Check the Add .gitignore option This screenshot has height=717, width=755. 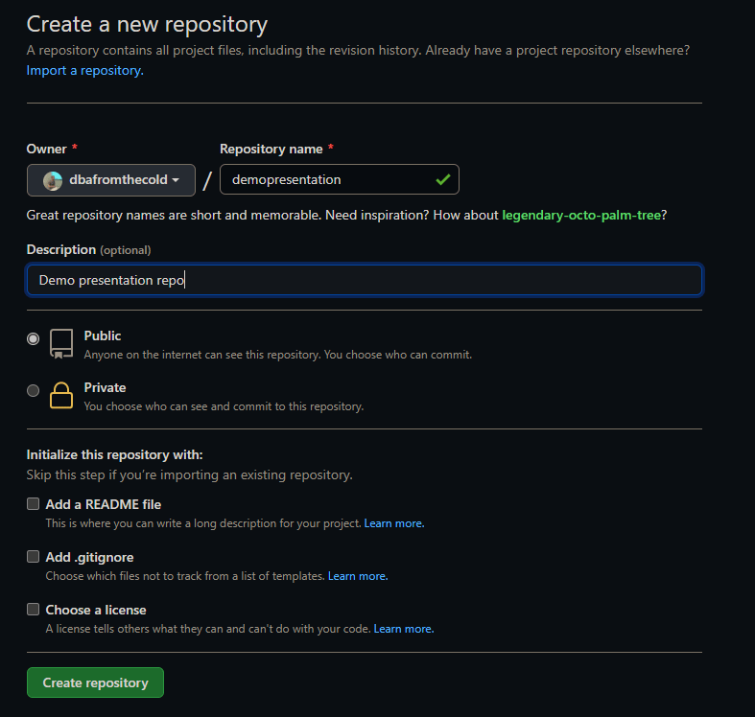pyautogui.click(x=34, y=557)
